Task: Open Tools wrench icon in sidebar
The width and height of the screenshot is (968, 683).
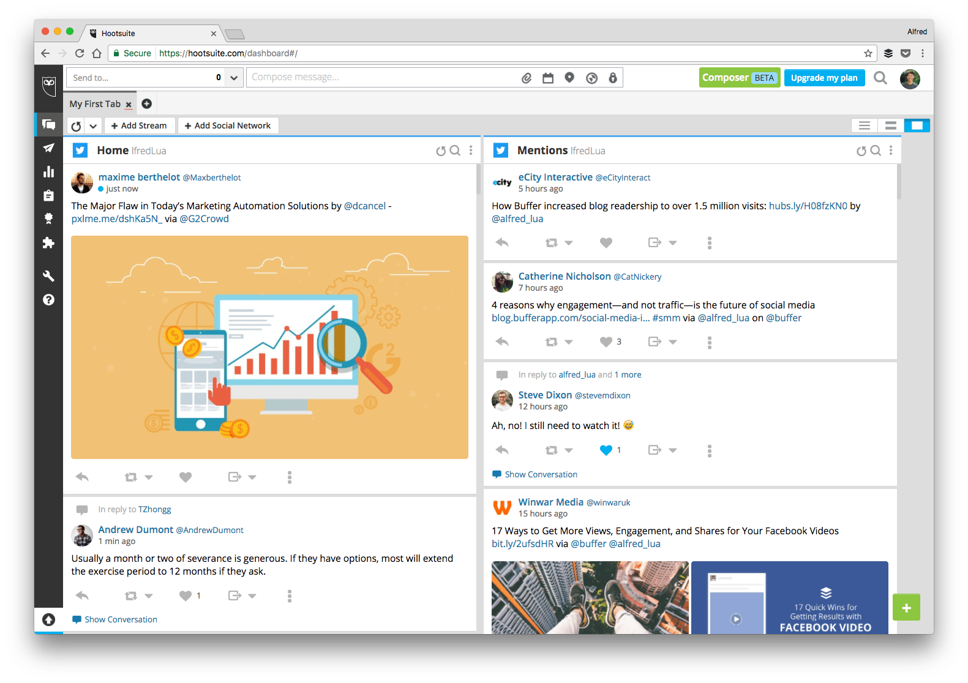Action: (x=48, y=276)
